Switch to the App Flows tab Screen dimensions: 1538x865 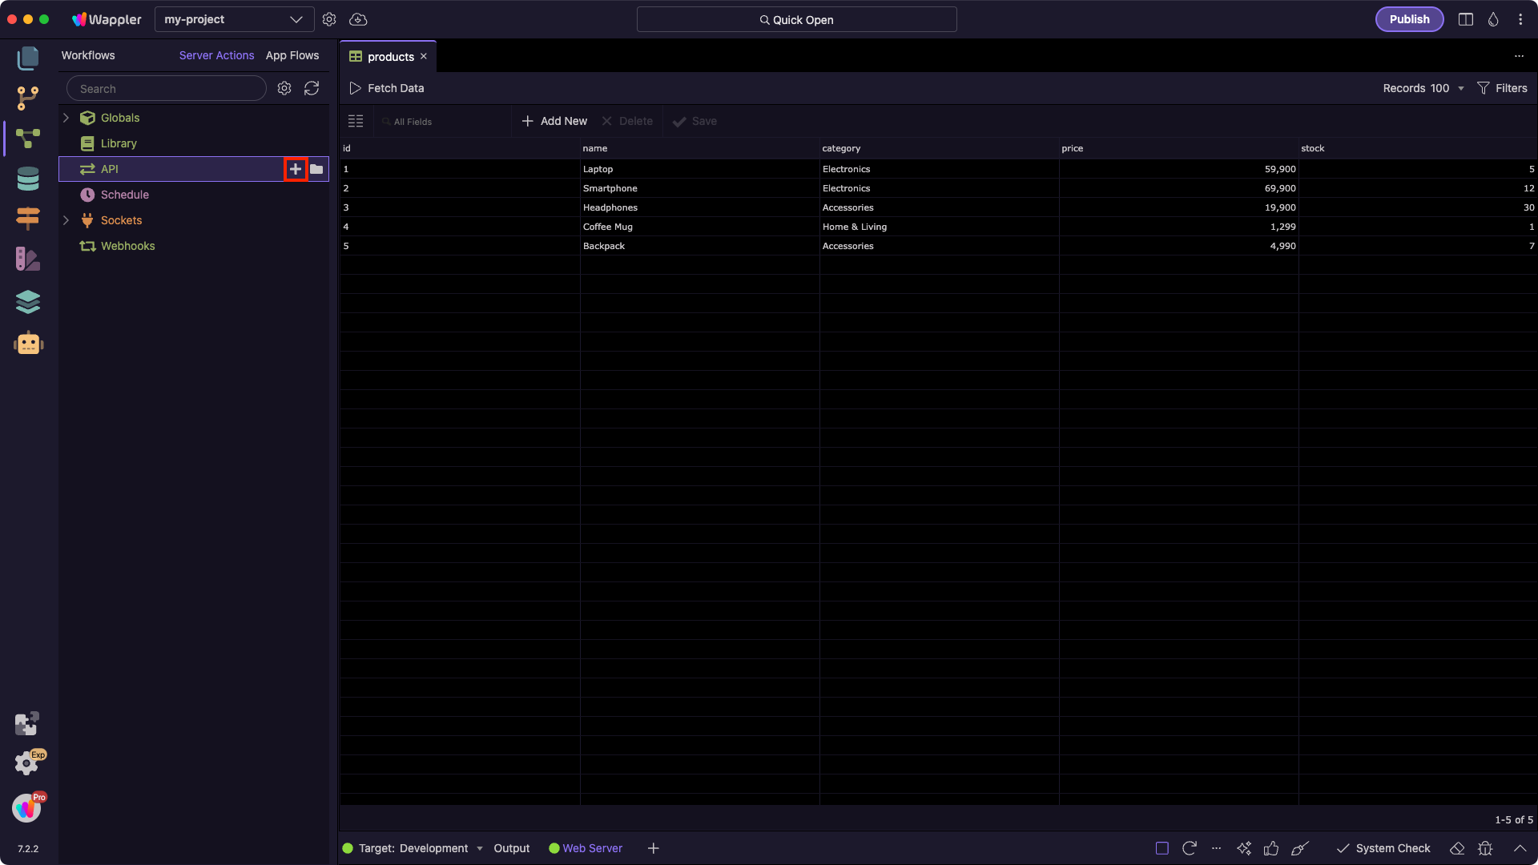[x=292, y=55]
